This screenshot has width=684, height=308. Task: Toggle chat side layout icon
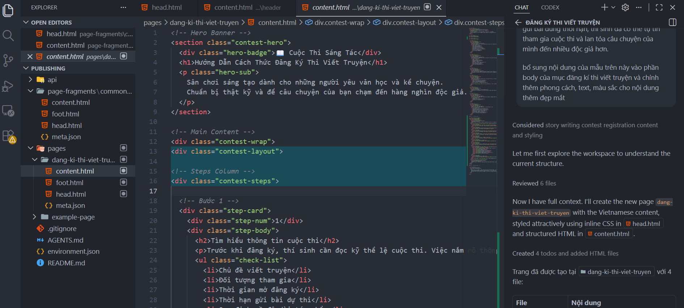point(672,22)
